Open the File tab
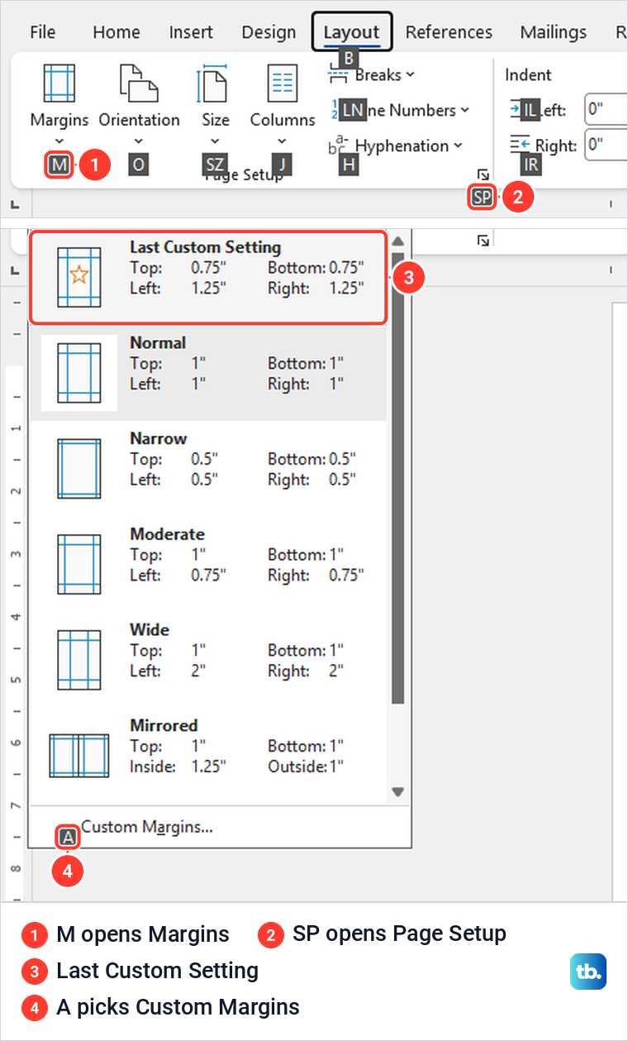Image resolution: width=628 pixels, height=1041 pixels. pos(42,32)
